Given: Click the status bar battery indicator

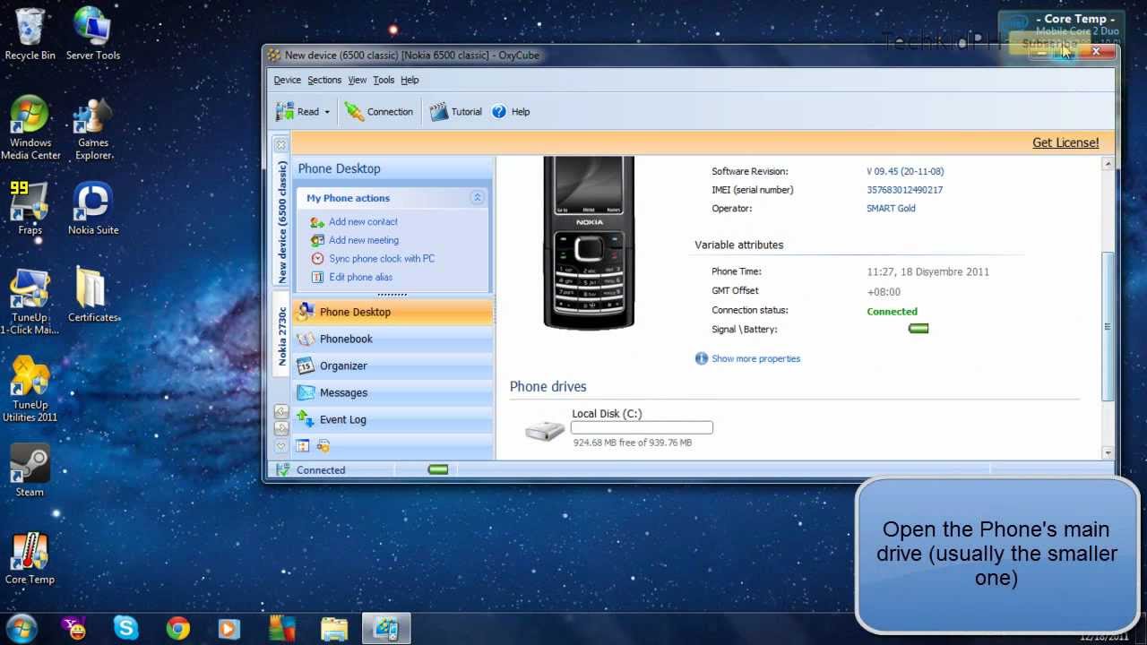Looking at the screenshot, I should 438,469.
